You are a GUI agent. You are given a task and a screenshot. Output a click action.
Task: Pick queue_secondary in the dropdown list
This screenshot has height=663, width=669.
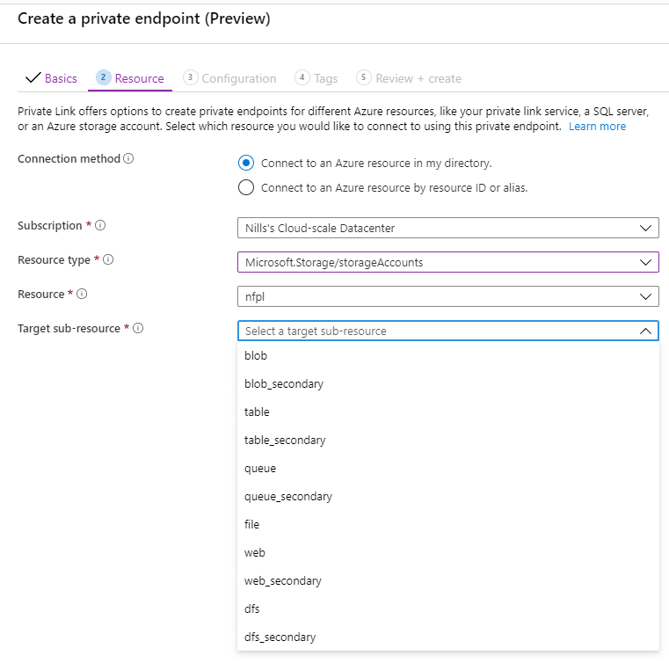click(x=448, y=496)
